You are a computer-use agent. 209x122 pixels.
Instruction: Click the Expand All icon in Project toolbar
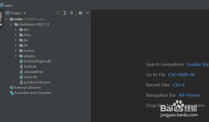(x=65, y=13)
